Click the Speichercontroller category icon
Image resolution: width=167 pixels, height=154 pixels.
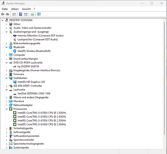point(11,140)
